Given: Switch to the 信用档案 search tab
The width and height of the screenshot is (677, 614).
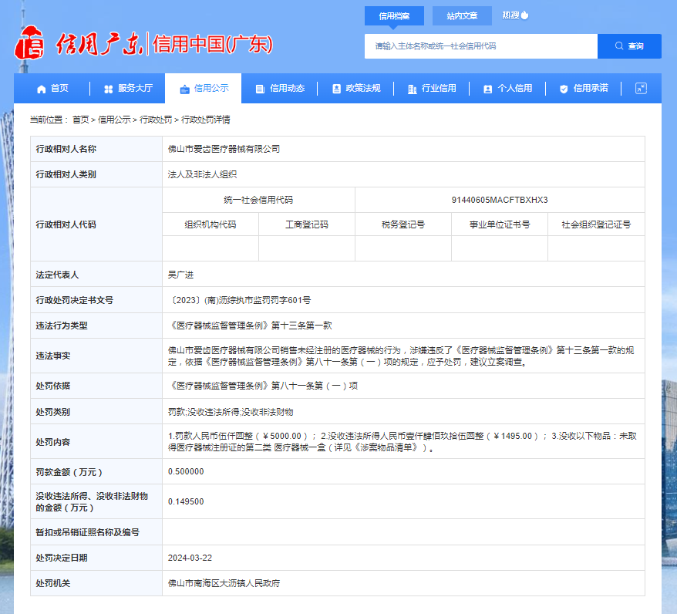Looking at the screenshot, I should pos(394,15).
